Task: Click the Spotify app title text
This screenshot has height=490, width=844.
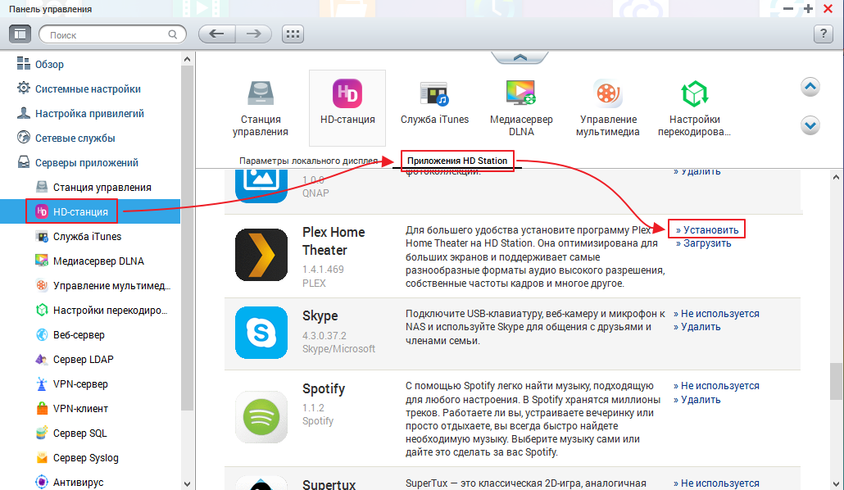Action: tap(324, 388)
